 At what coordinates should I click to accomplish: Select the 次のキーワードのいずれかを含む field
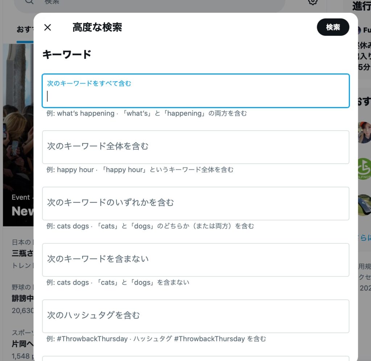coord(196,203)
